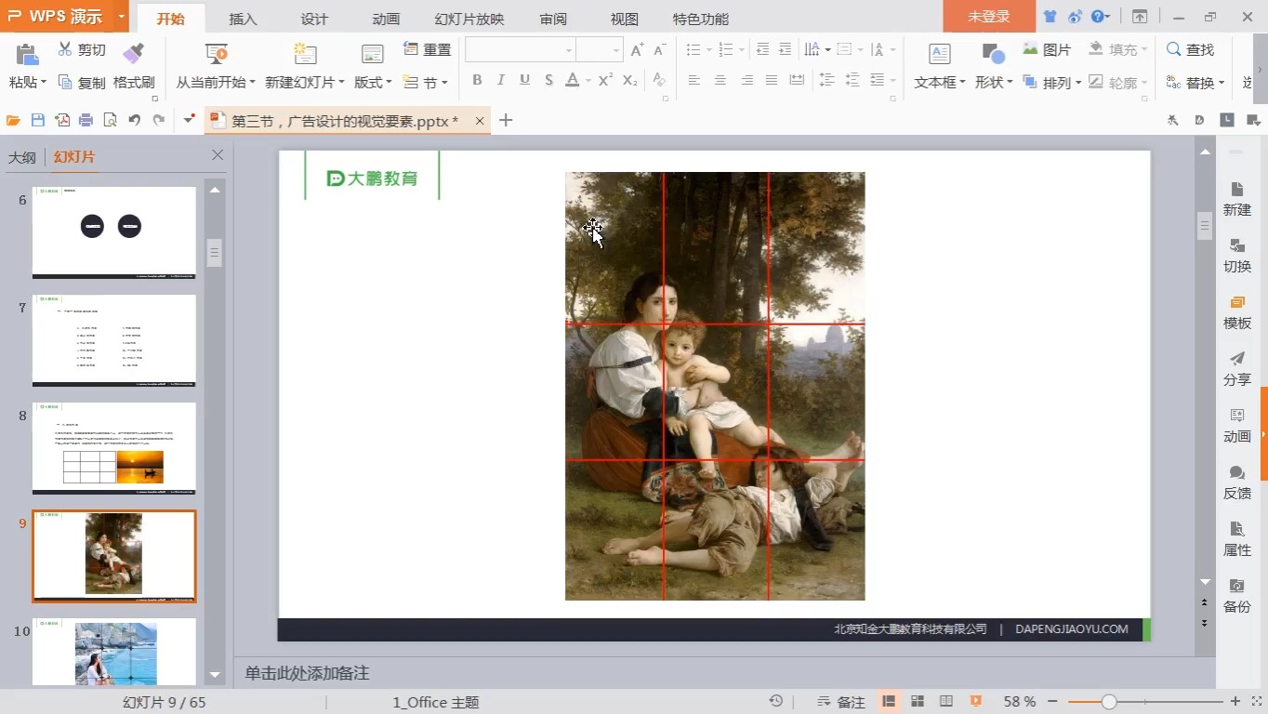
Task: Toggle text shadow (S) formatting
Action: [x=548, y=81]
